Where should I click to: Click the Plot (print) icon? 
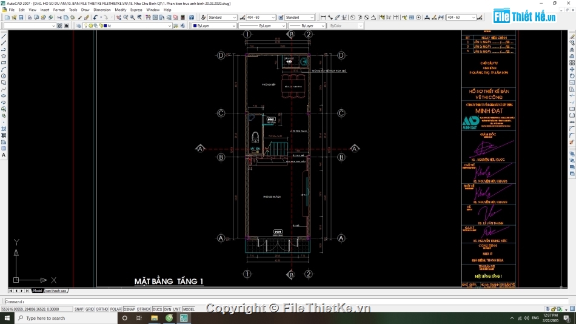[x=30, y=17]
